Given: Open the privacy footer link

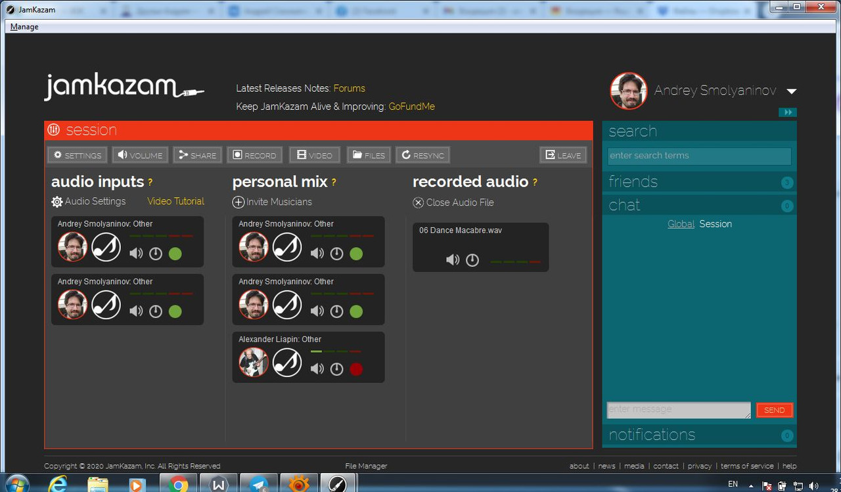Looking at the screenshot, I should 700,466.
